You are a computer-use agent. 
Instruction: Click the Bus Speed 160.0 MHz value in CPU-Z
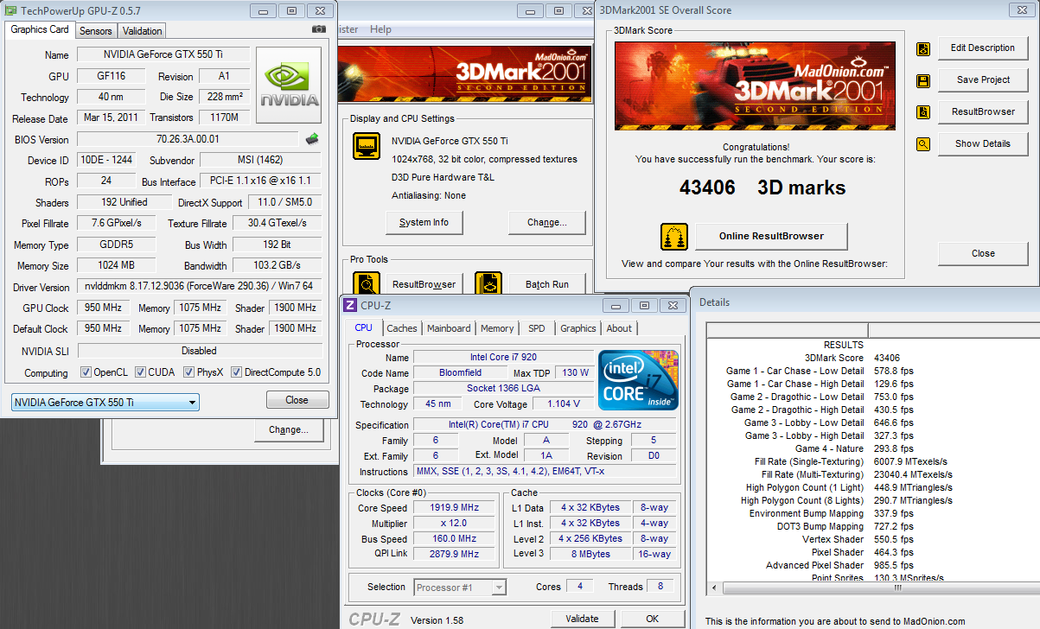(455, 539)
